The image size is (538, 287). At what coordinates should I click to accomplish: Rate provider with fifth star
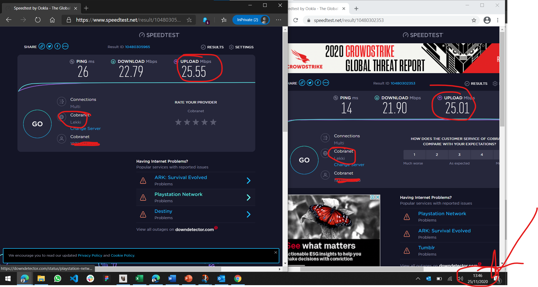tap(213, 122)
